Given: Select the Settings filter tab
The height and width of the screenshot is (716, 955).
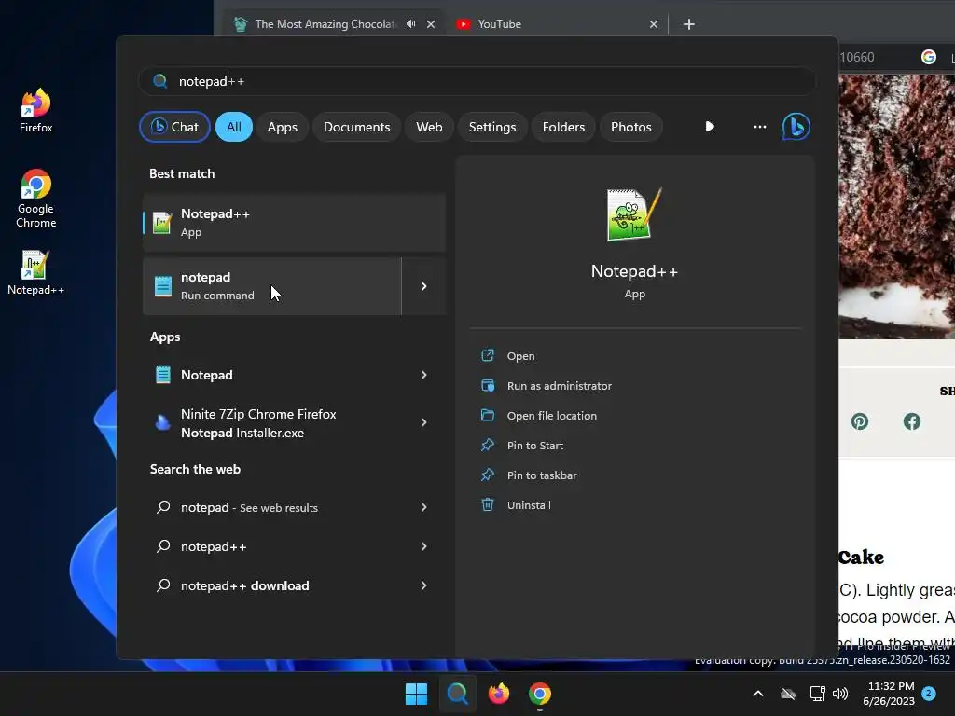Looking at the screenshot, I should click(x=492, y=127).
